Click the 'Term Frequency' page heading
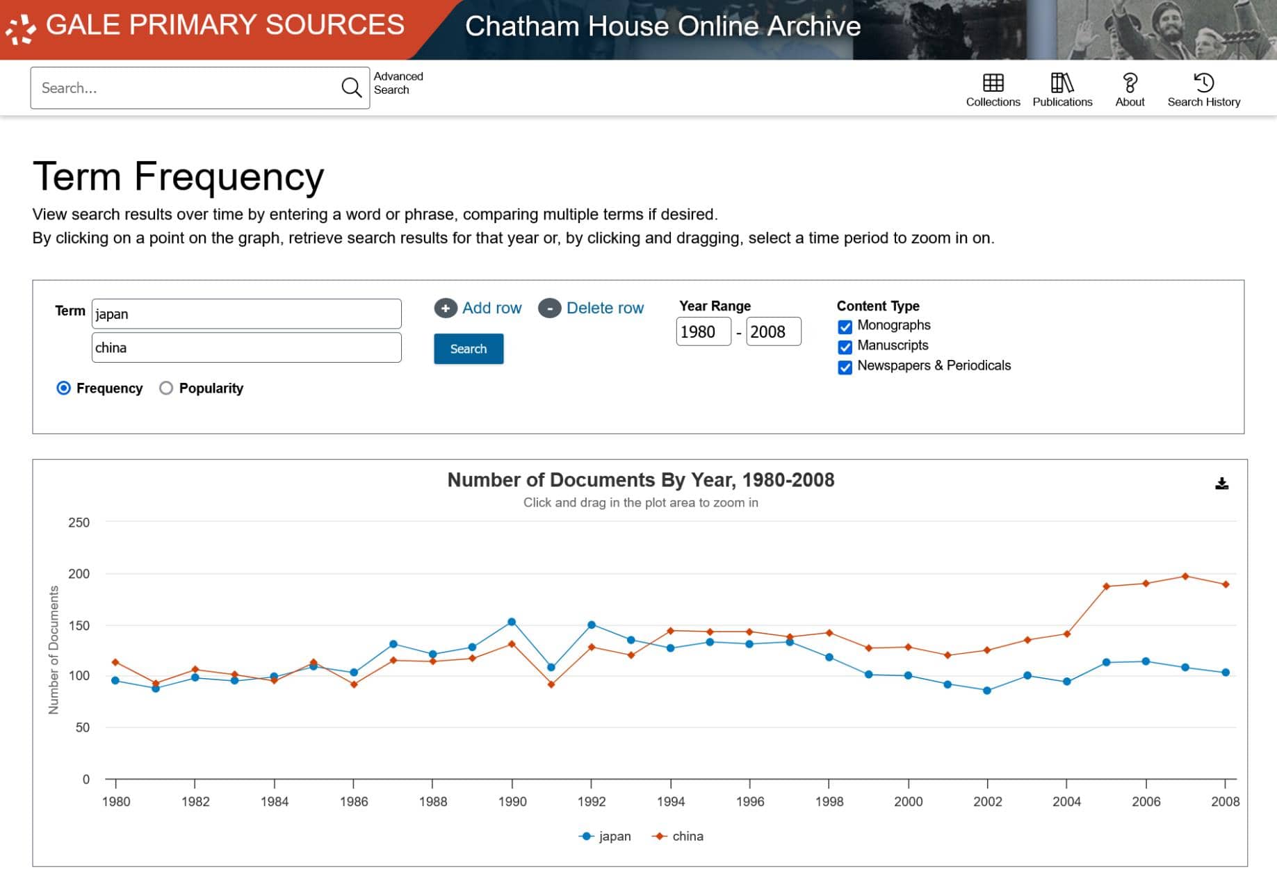Image resolution: width=1277 pixels, height=881 pixels. click(179, 176)
